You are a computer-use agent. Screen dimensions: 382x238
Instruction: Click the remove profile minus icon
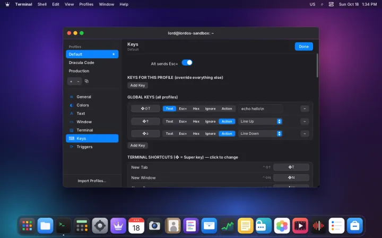(x=78, y=81)
